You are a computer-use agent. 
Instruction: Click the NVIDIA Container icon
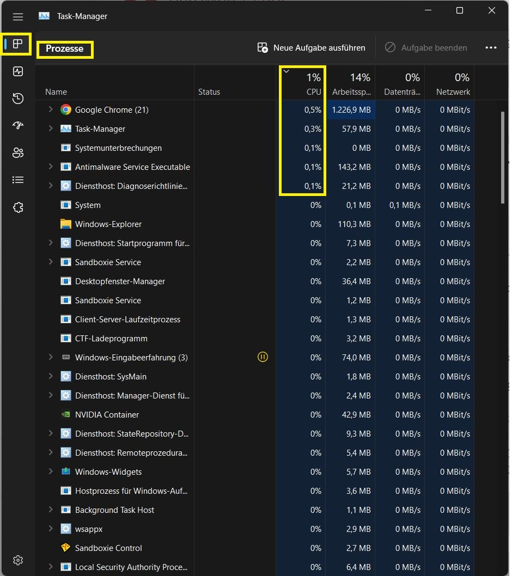coord(66,414)
